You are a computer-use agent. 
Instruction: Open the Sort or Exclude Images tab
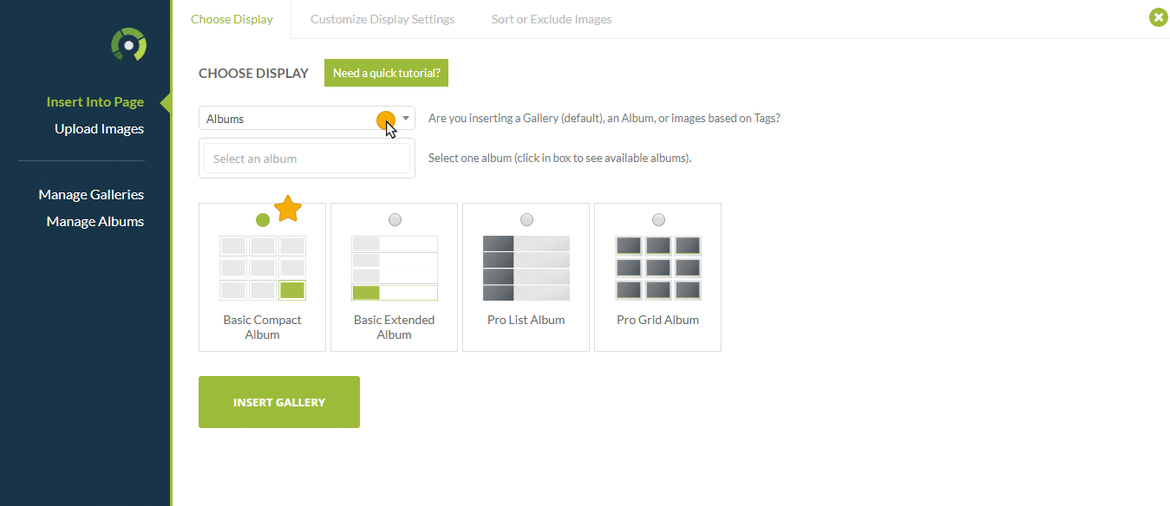(x=552, y=19)
